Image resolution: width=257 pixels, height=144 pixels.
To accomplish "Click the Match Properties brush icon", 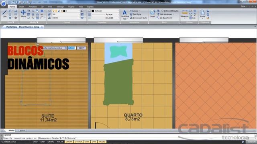I will click(208, 18).
